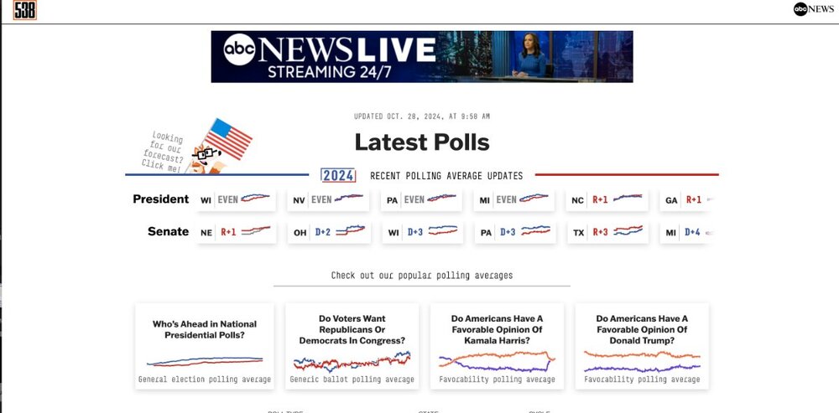The image size is (839, 413).
Task: Open national presidential polls average chart
Action: 205,346
